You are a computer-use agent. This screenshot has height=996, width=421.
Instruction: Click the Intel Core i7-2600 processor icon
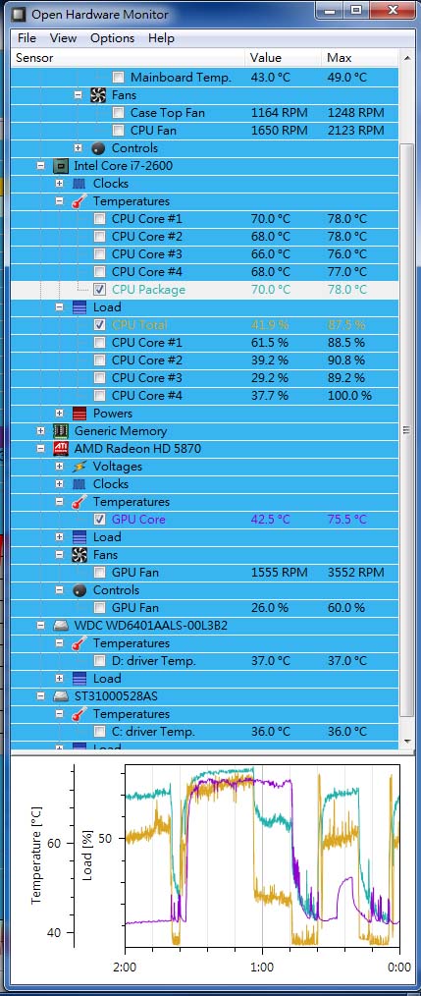click(x=61, y=166)
